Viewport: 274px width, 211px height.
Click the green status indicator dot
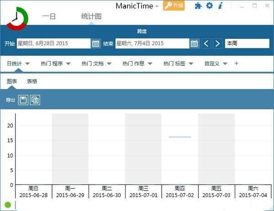coord(8,205)
